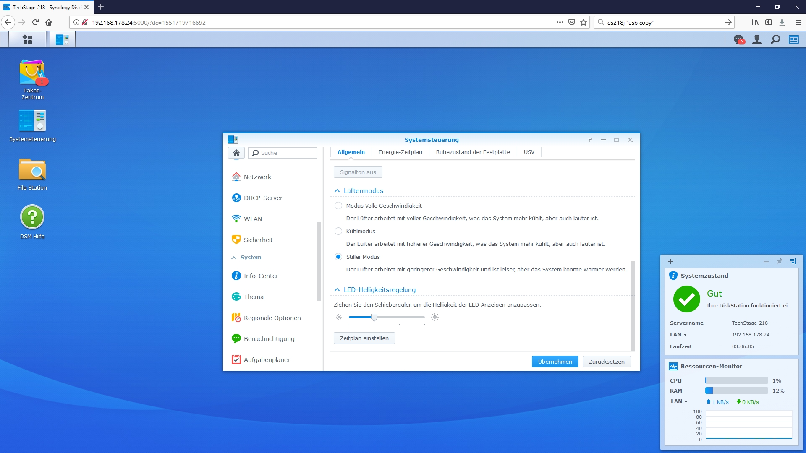806x453 pixels.
Task: Pin the widget panel
Action: point(780,261)
